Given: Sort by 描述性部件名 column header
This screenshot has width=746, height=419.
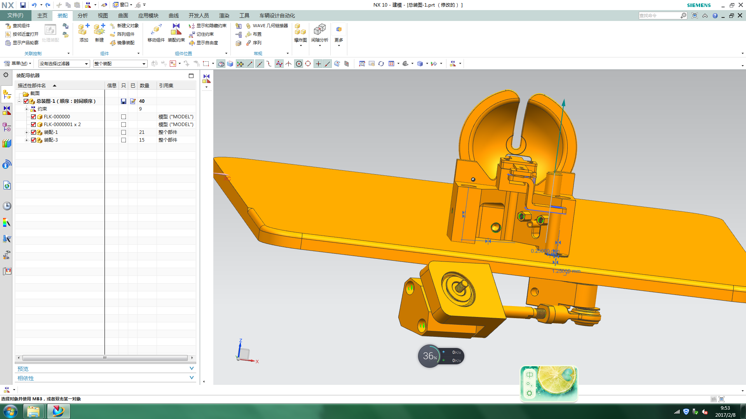Looking at the screenshot, I should (x=60, y=85).
